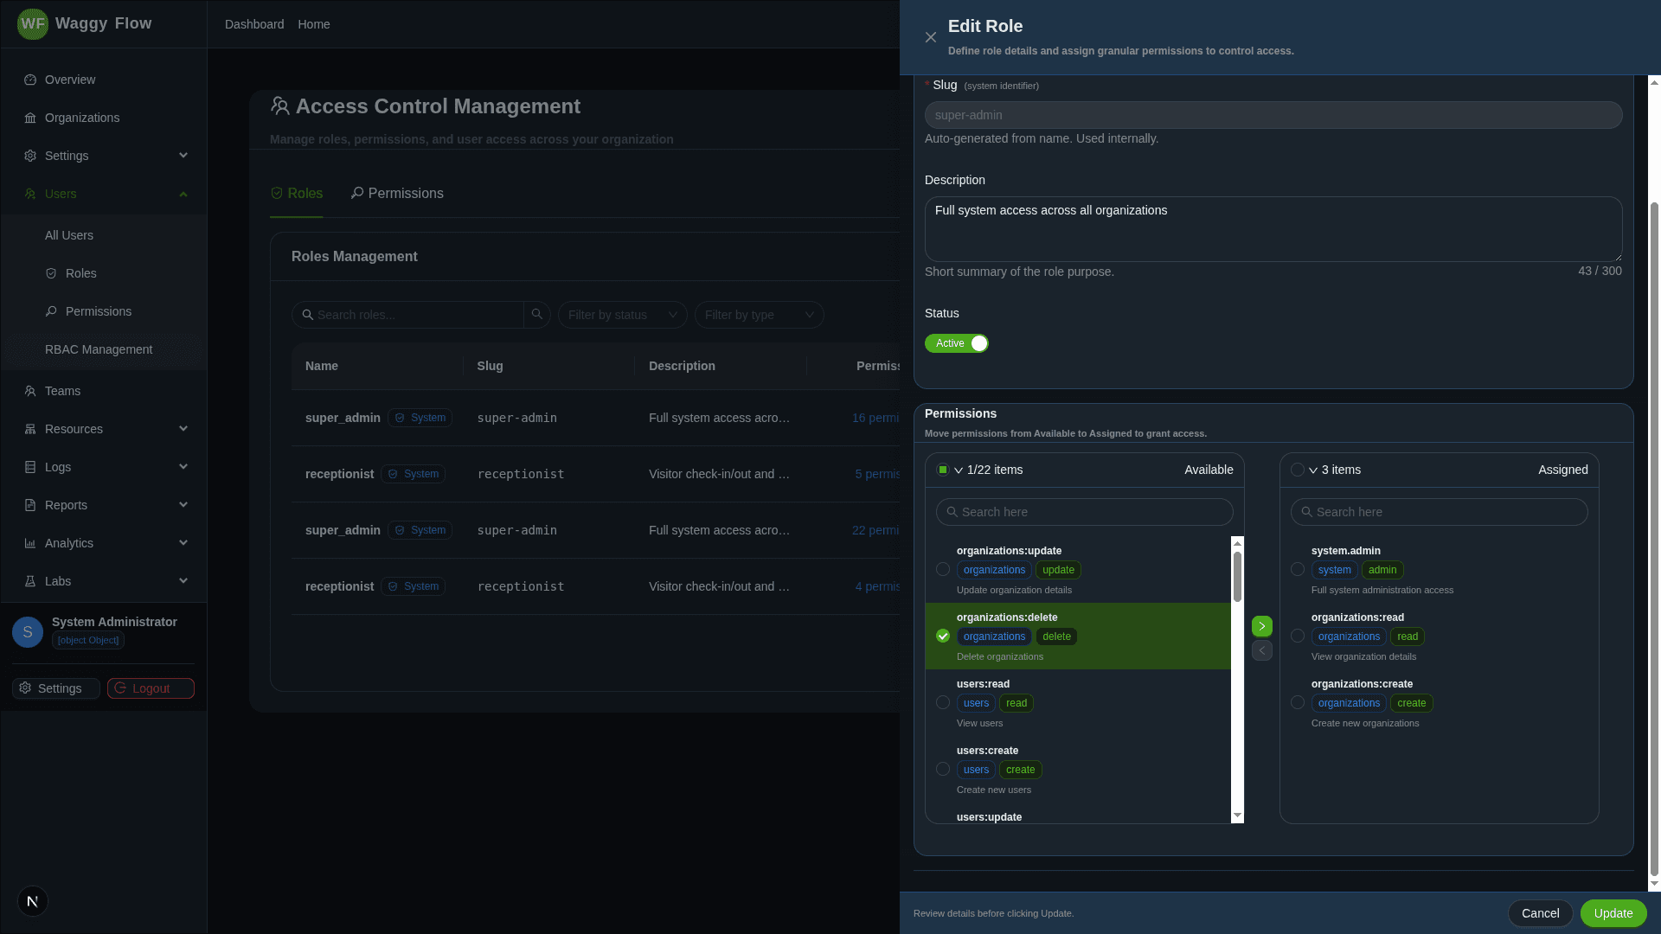Click the green move-right arrow transfer button
Screen dimensions: 1661x934
1261,626
